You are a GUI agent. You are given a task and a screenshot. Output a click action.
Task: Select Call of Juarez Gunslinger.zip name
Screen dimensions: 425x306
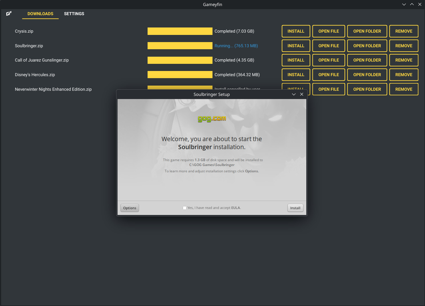click(x=42, y=60)
